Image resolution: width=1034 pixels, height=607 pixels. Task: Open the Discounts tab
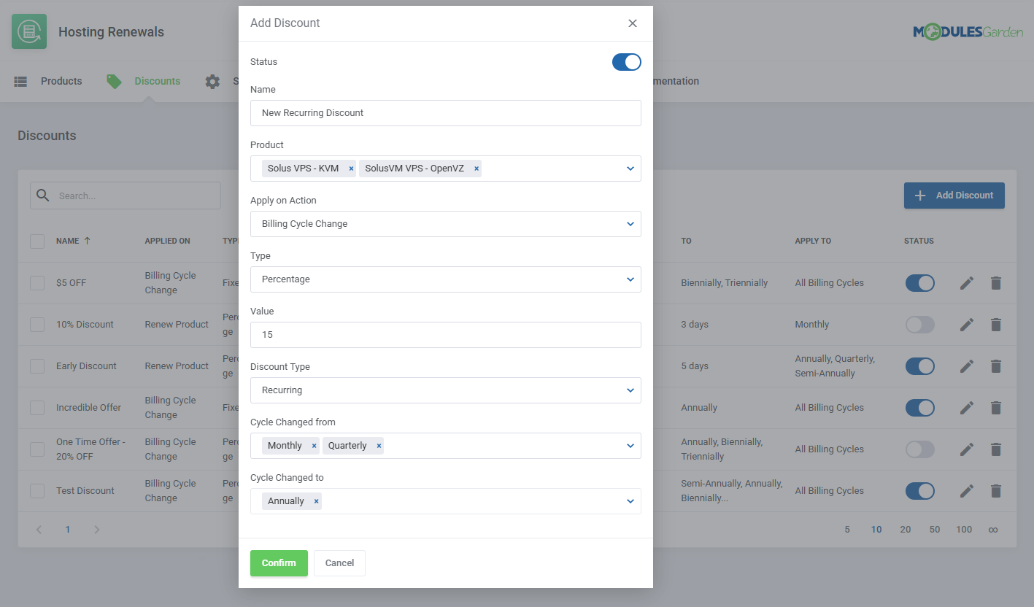pos(144,81)
